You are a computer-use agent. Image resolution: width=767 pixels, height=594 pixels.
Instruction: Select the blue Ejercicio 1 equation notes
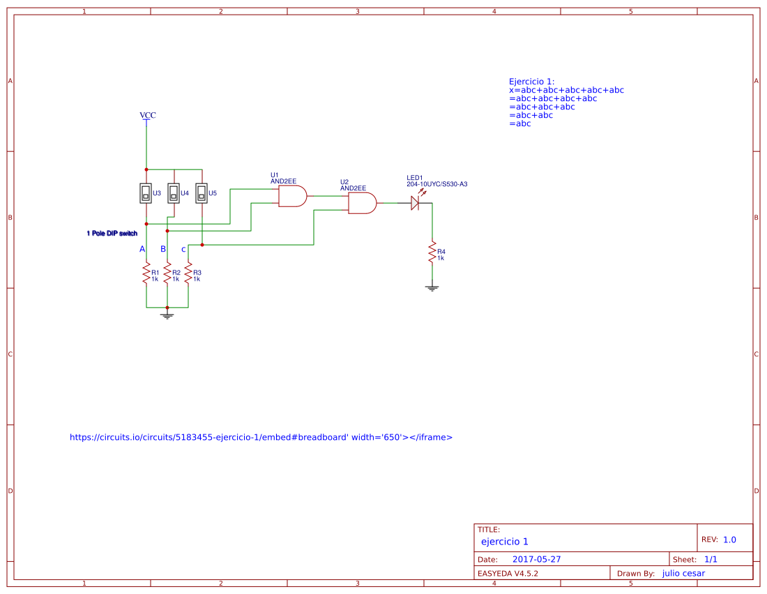click(566, 102)
